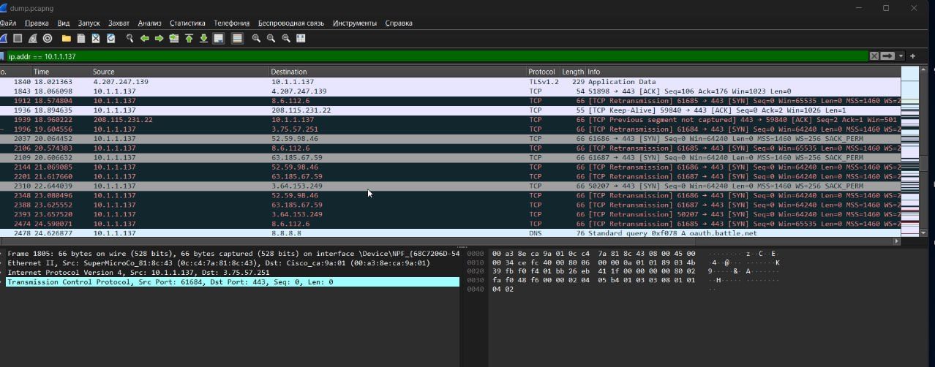The image size is (935, 367).
Task: Stop the running packet capture
Action: point(18,38)
